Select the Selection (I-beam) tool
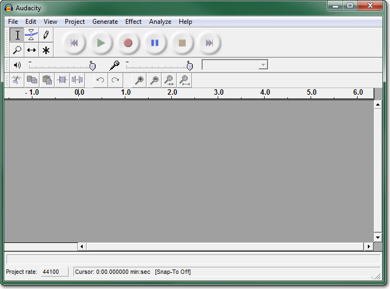Image resolution: width=390 pixels, height=289 pixels. point(17,35)
